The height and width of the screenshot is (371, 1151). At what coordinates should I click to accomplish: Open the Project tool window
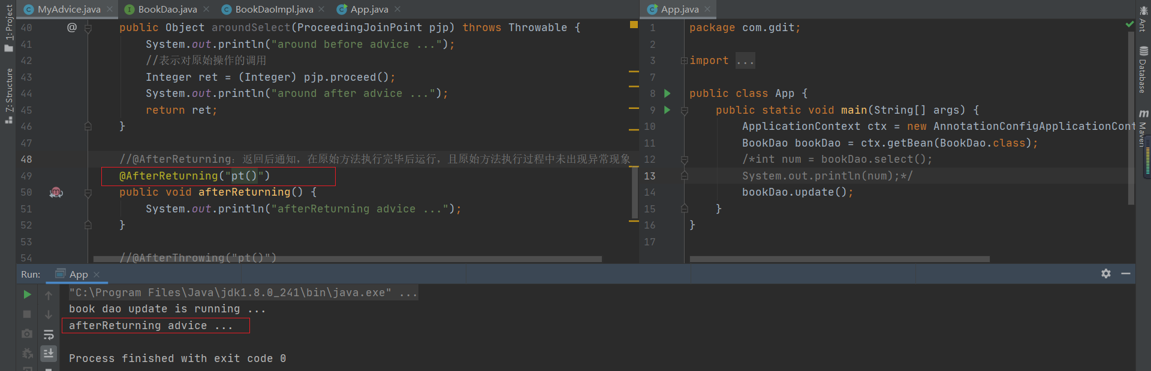[8, 28]
